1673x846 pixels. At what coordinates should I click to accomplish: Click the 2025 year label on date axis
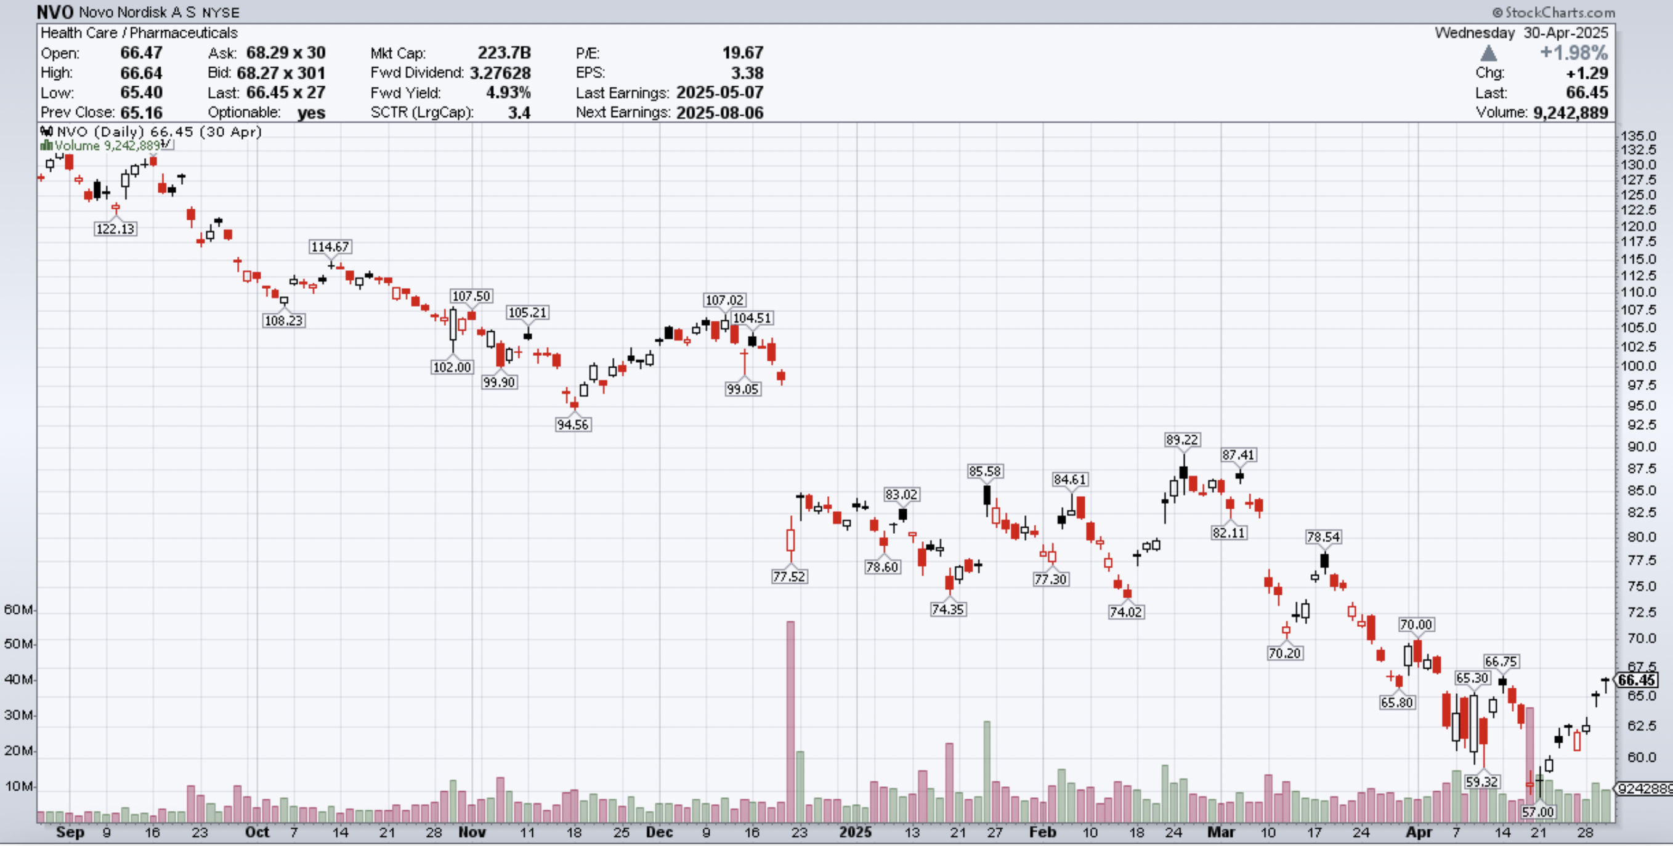[855, 832]
